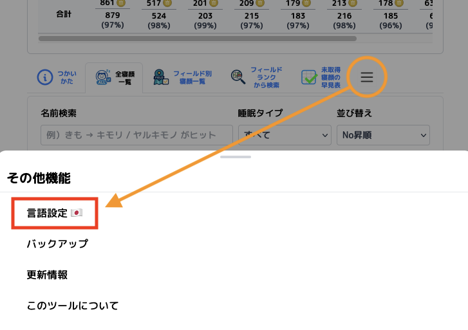Image resolution: width=468 pixels, height=330 pixels.
Task: Click the bottom sheet drag handle
Action: point(236,157)
